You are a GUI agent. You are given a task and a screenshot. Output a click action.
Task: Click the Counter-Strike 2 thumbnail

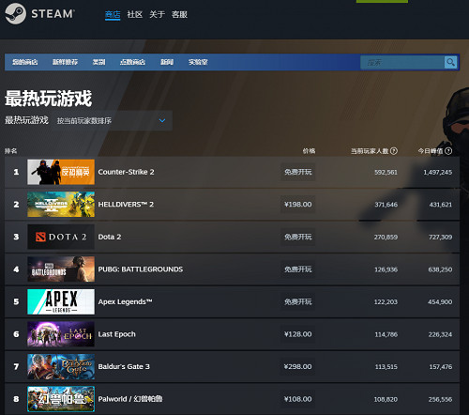[61, 172]
